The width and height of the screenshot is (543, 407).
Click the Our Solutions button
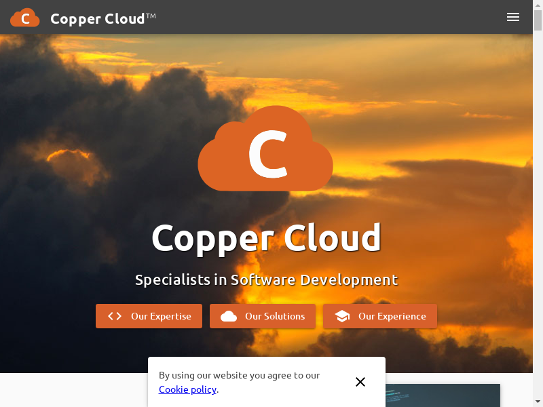(x=263, y=316)
